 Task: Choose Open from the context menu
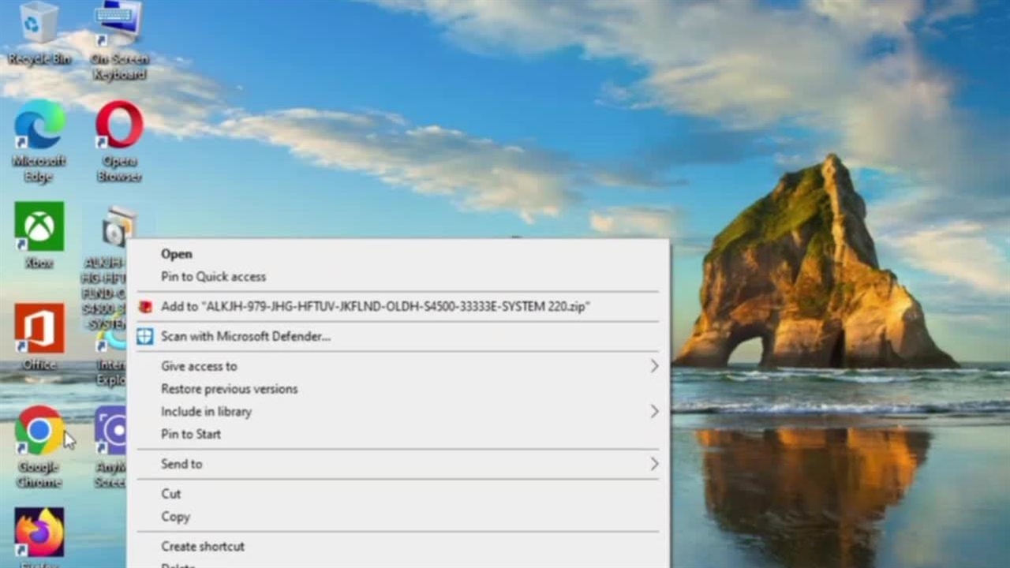click(x=176, y=254)
